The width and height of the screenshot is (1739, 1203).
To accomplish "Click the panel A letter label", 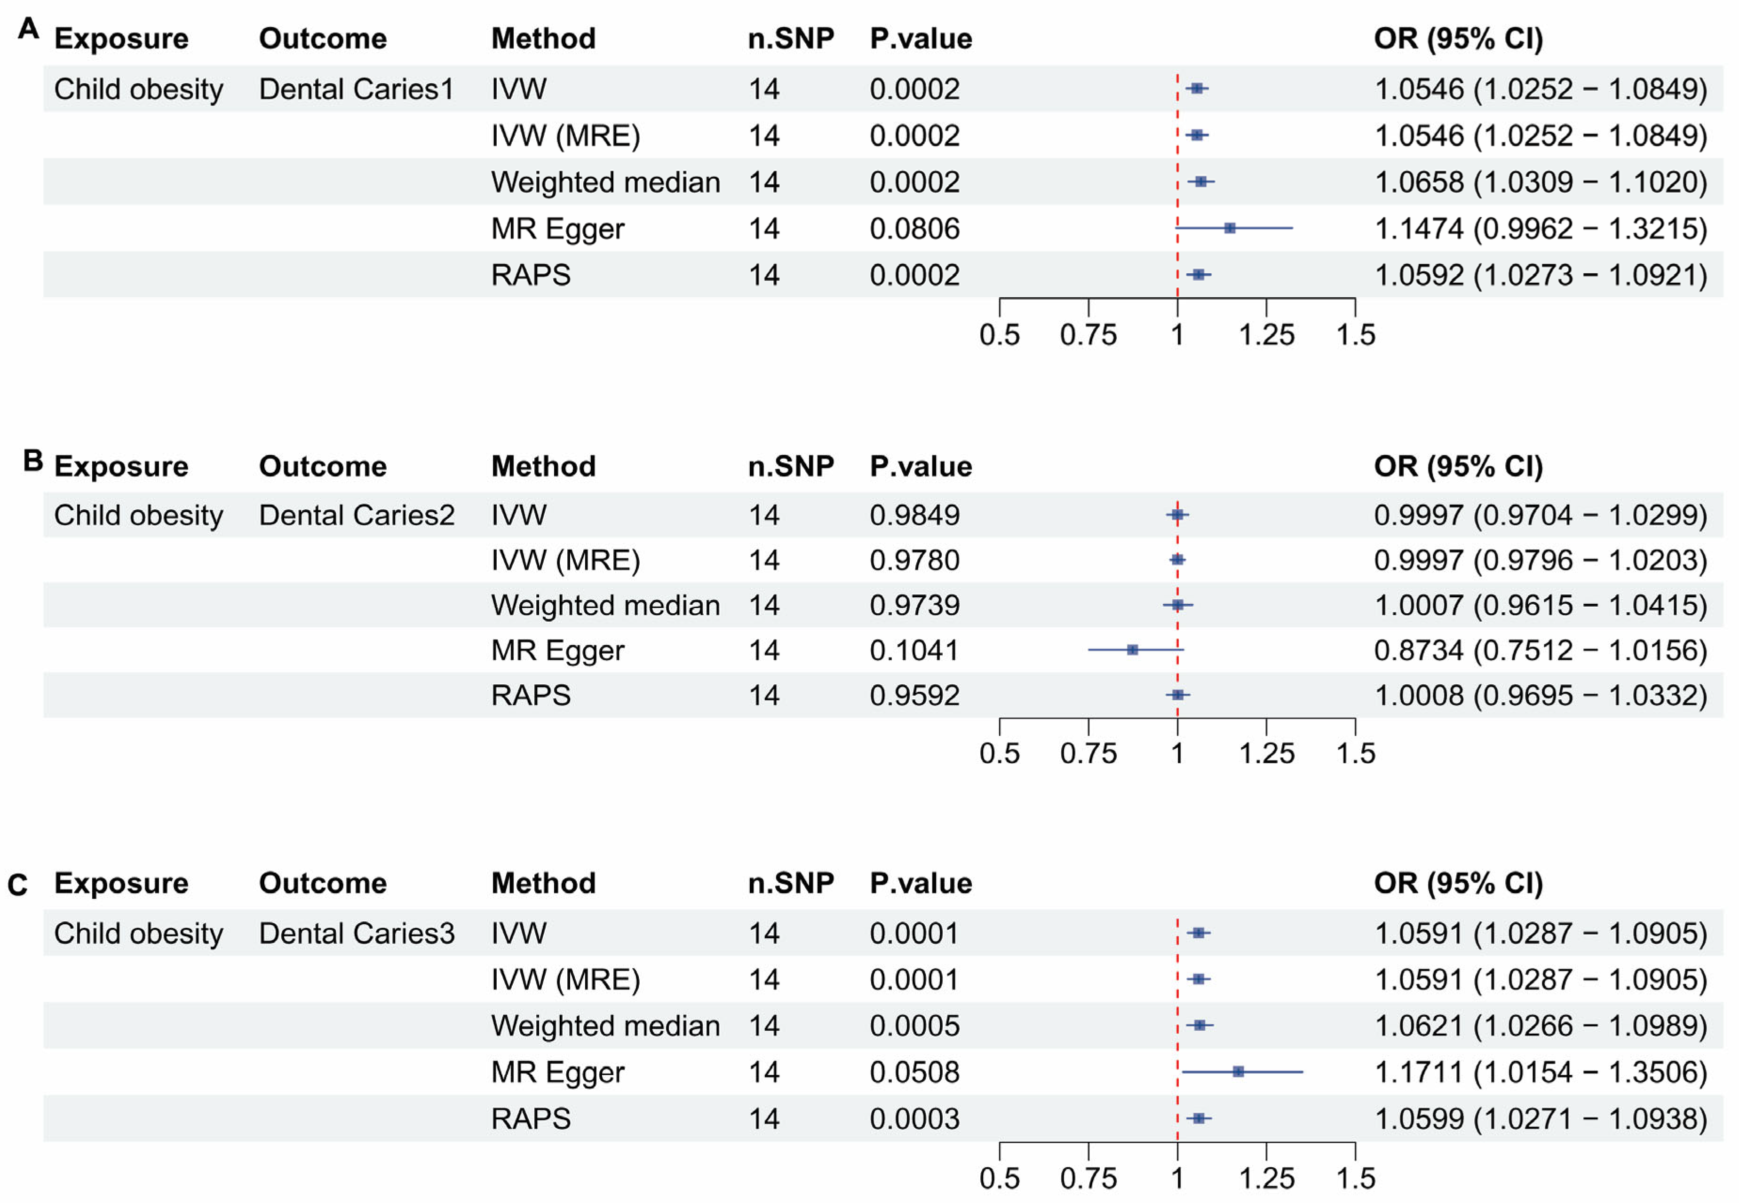I will pos(29,30).
